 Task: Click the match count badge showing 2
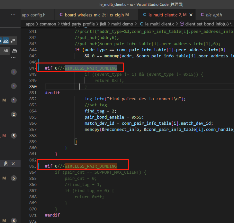pyautogui.click(x=14, y=114)
